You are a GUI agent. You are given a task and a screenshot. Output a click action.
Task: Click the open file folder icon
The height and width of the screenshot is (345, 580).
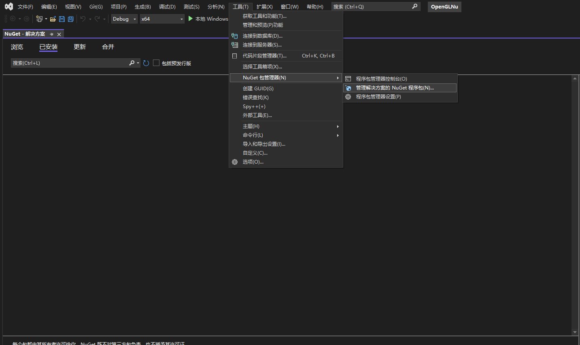coord(53,19)
